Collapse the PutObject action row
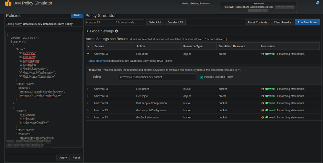The width and height of the screenshot is (323, 163). tap(88, 54)
